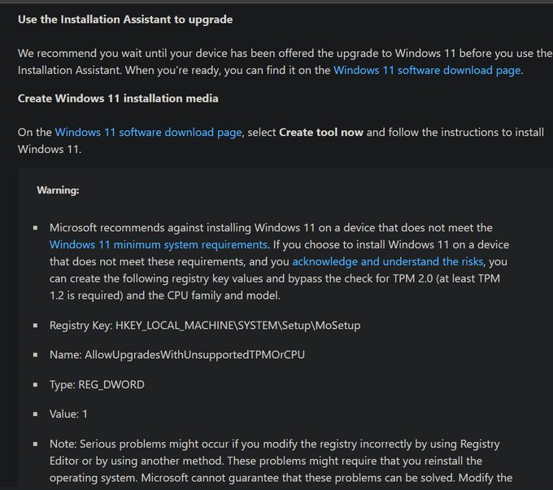This screenshot has width=553, height=490.
Task: Open the Windows 11 minimum system requirements link
Action: coord(159,244)
